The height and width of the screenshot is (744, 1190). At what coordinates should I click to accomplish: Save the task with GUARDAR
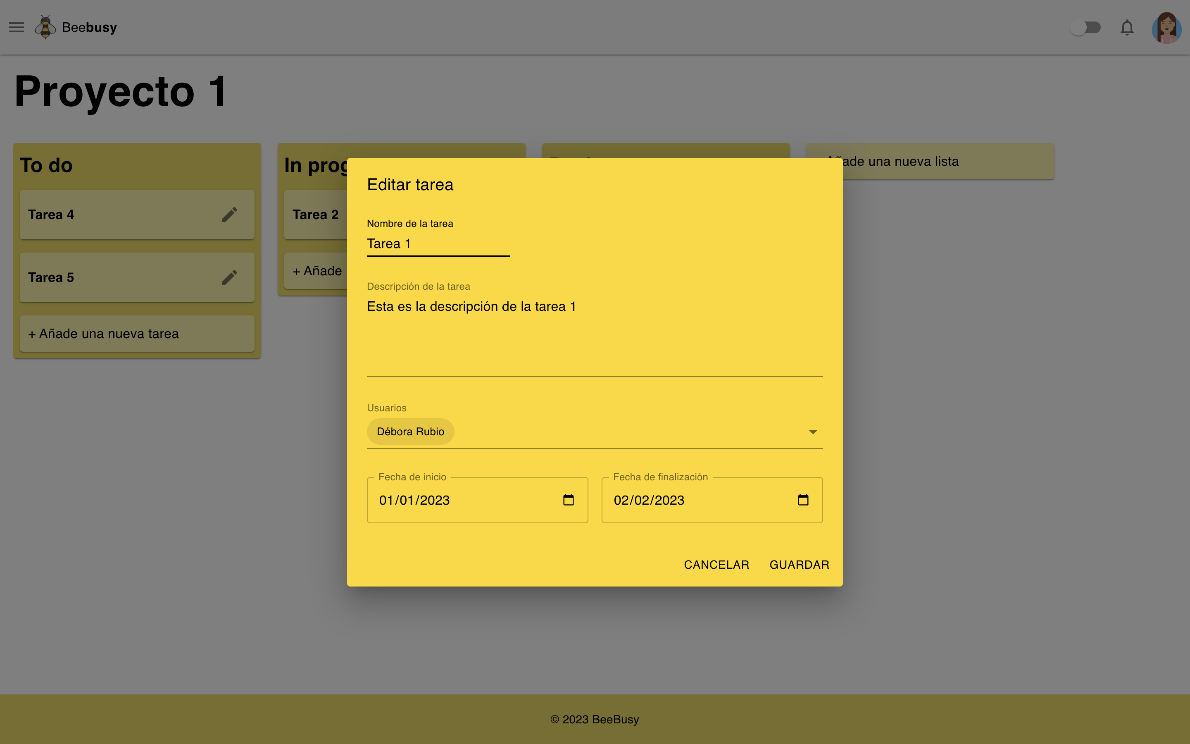[x=799, y=564]
